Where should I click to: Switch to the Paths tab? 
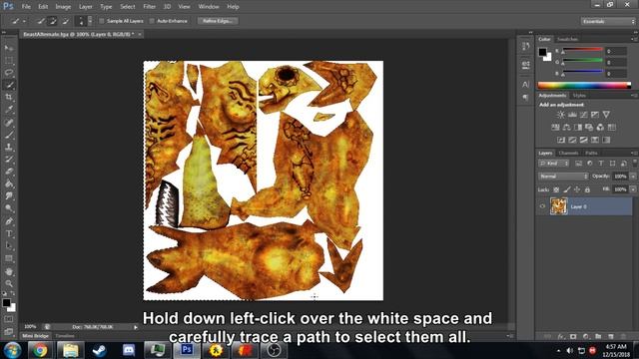tap(591, 153)
